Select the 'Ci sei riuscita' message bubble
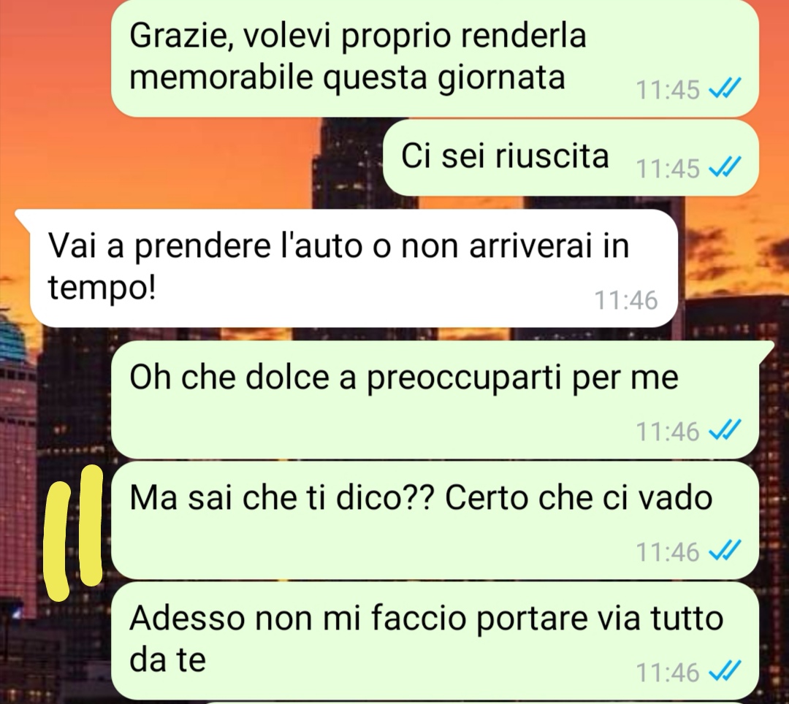This screenshot has width=789, height=704. [571, 158]
